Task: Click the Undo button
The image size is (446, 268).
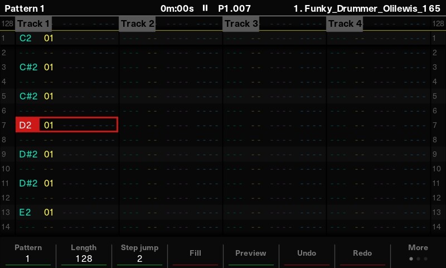Action: click(x=307, y=253)
